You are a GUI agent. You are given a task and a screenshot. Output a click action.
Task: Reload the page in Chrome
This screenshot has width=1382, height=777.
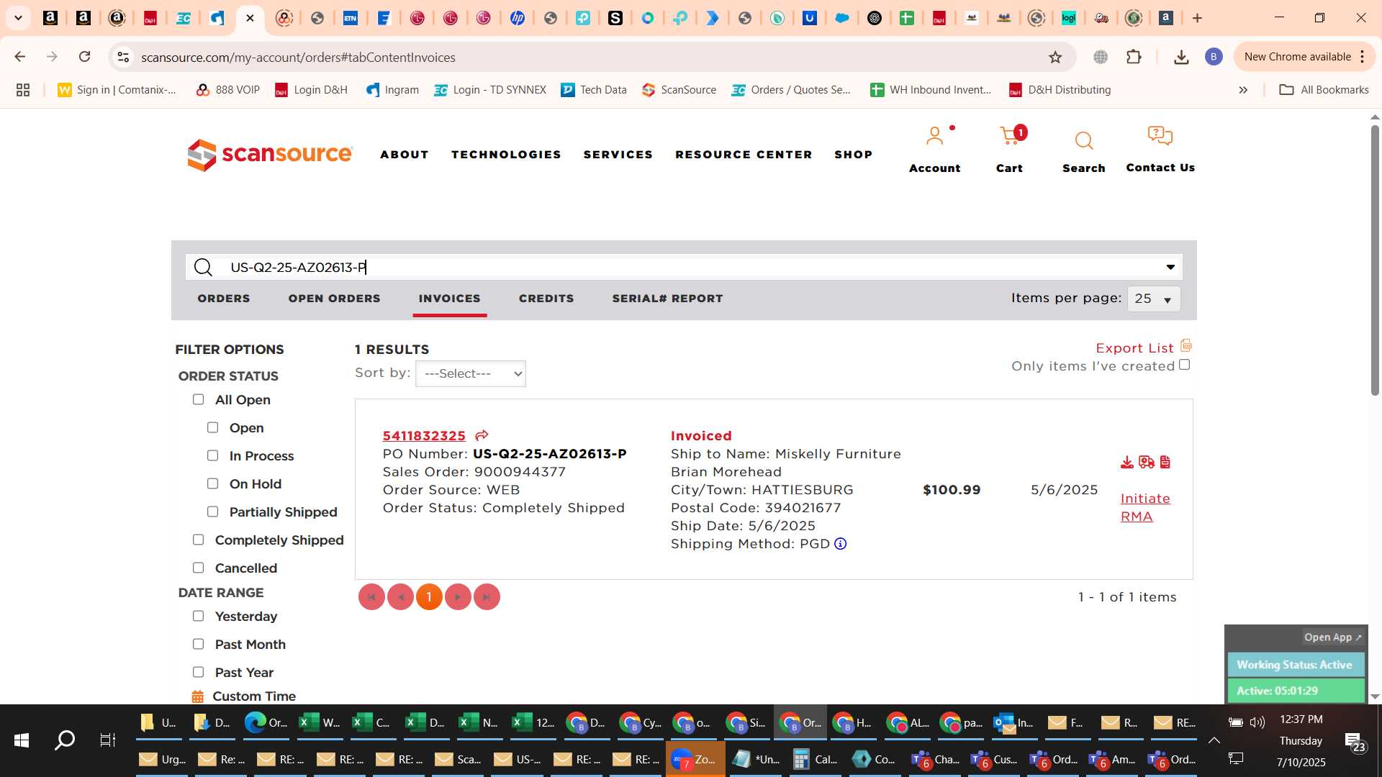pyautogui.click(x=84, y=57)
